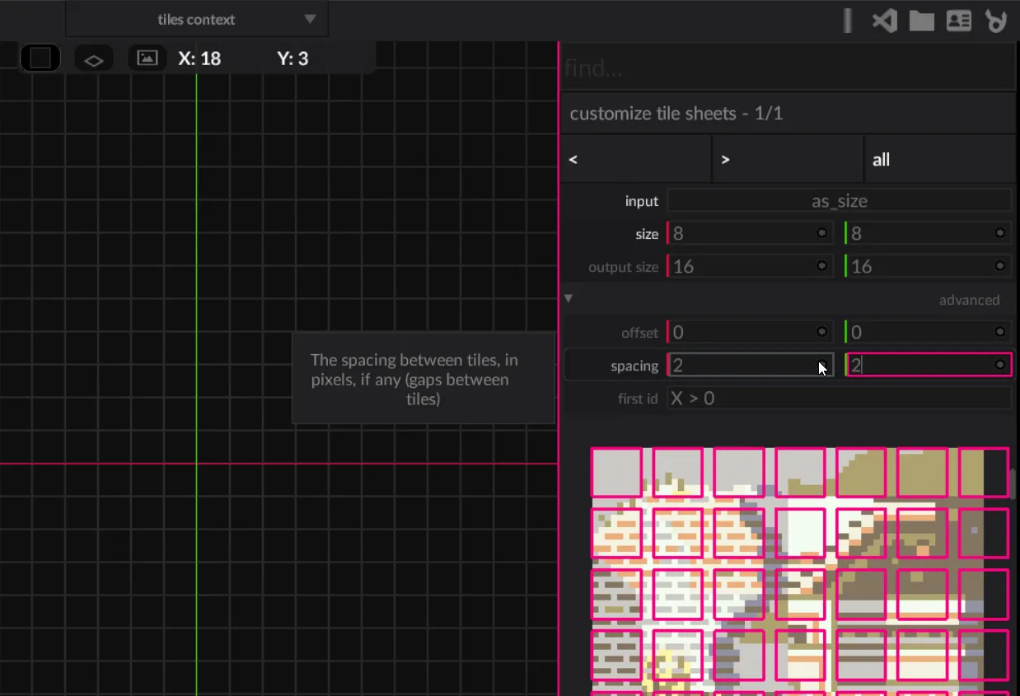Click the image icon beside X coordinate
1020x696 pixels.
pos(147,58)
